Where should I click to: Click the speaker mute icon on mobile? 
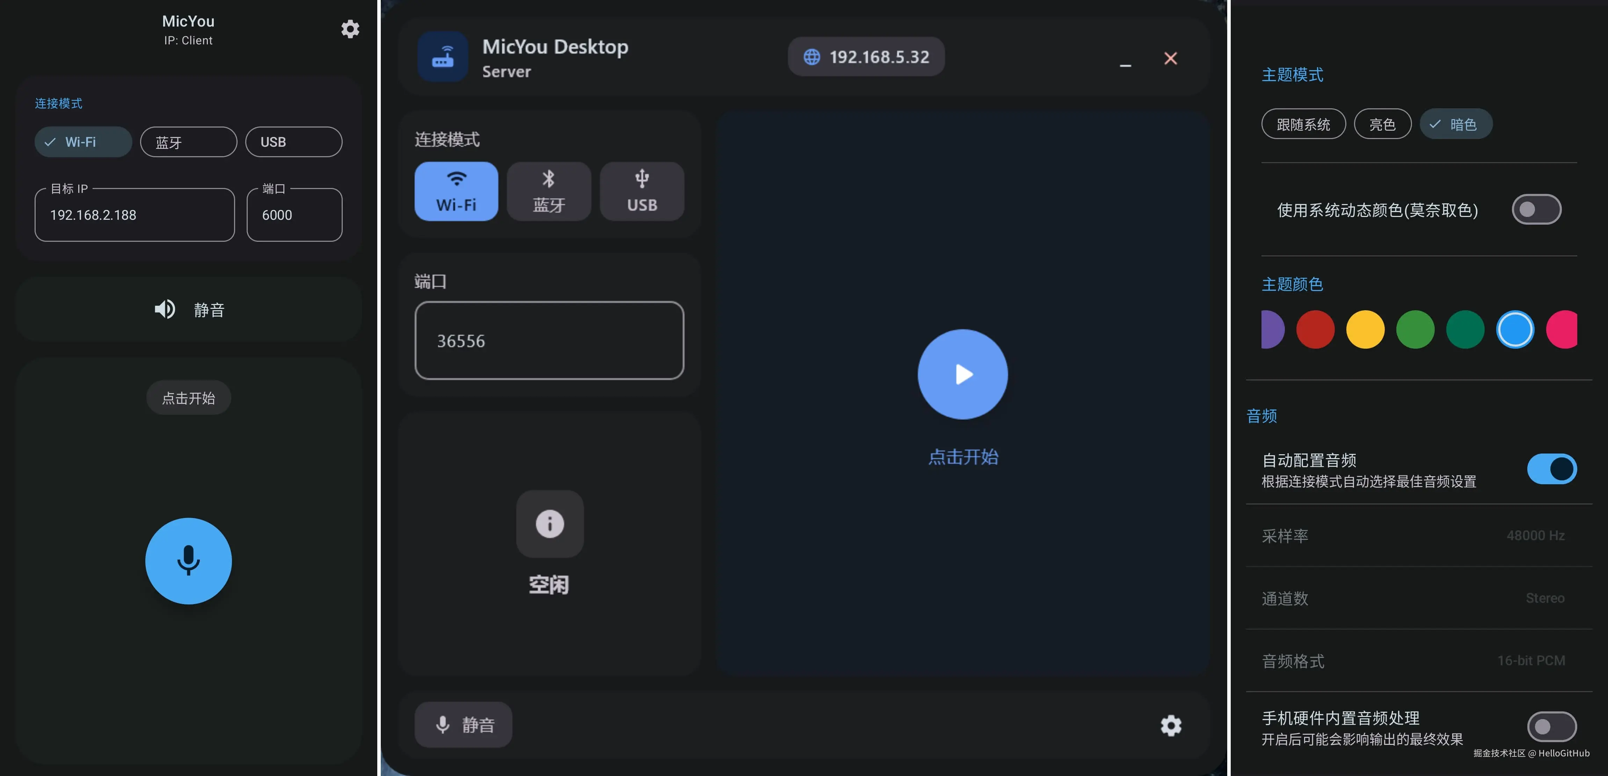point(165,309)
